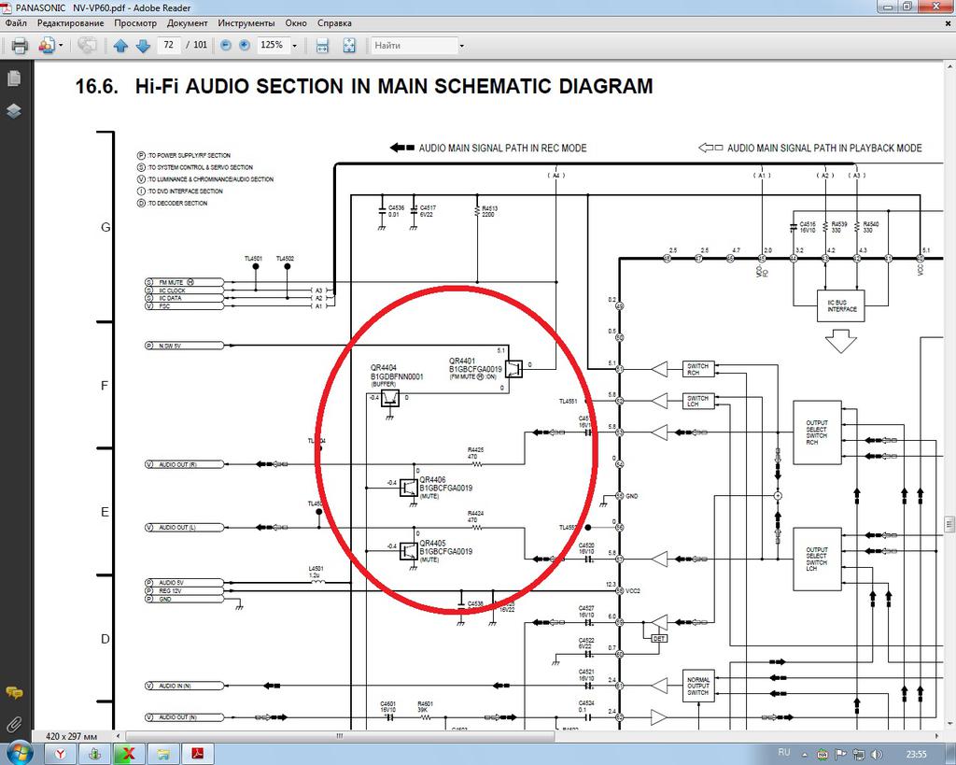Screen dimensions: 956x765
Task: Open Yandex browser from taskbar
Action: pyautogui.click(x=60, y=754)
